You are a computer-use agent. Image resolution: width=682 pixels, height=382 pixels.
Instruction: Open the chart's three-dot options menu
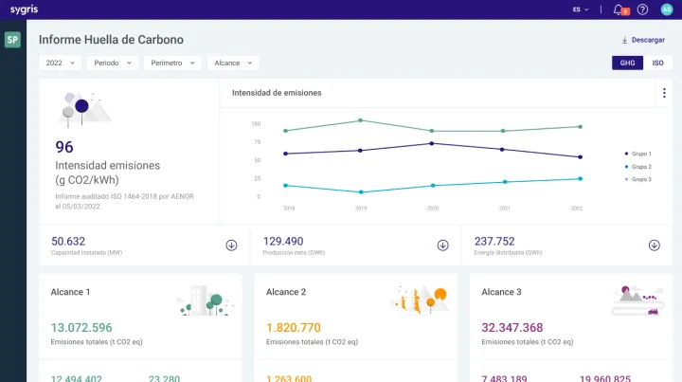[x=664, y=93]
